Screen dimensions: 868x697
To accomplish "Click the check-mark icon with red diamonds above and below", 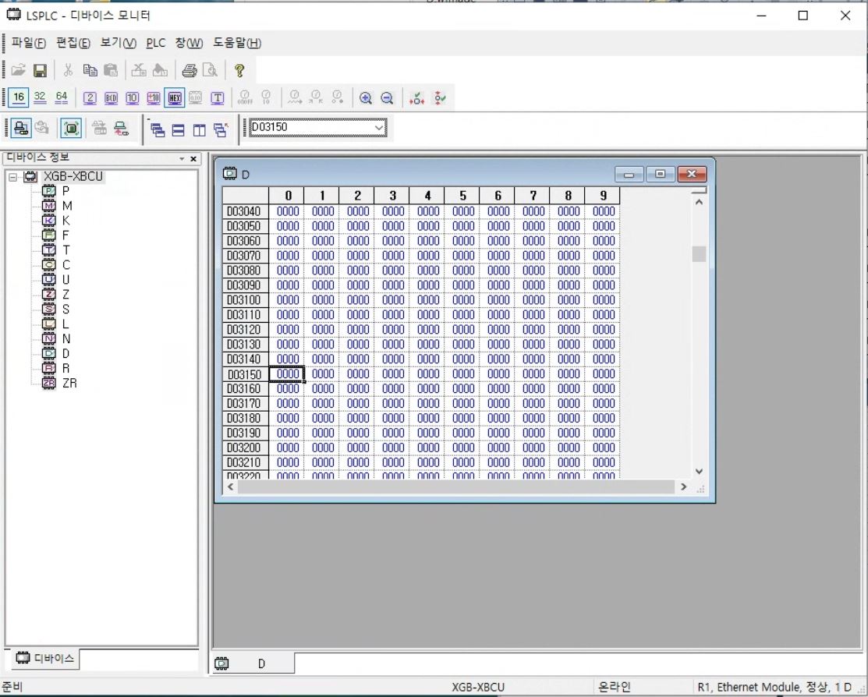I will [x=440, y=98].
